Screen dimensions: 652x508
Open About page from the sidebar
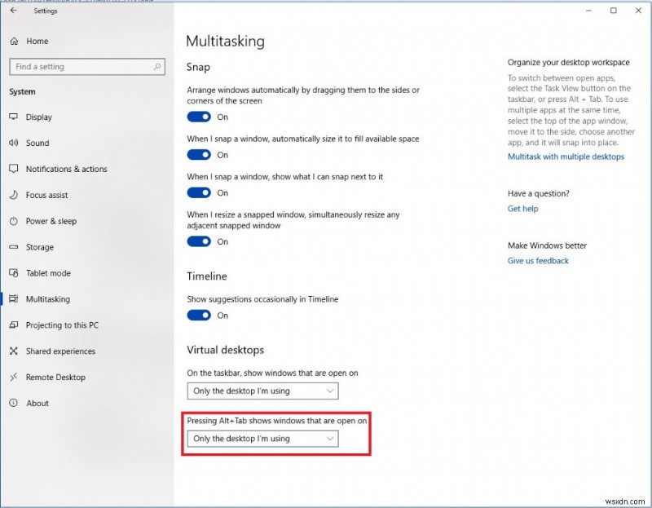[x=37, y=403]
